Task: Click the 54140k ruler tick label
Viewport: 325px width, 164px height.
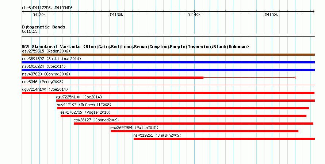Action: coord(194,15)
